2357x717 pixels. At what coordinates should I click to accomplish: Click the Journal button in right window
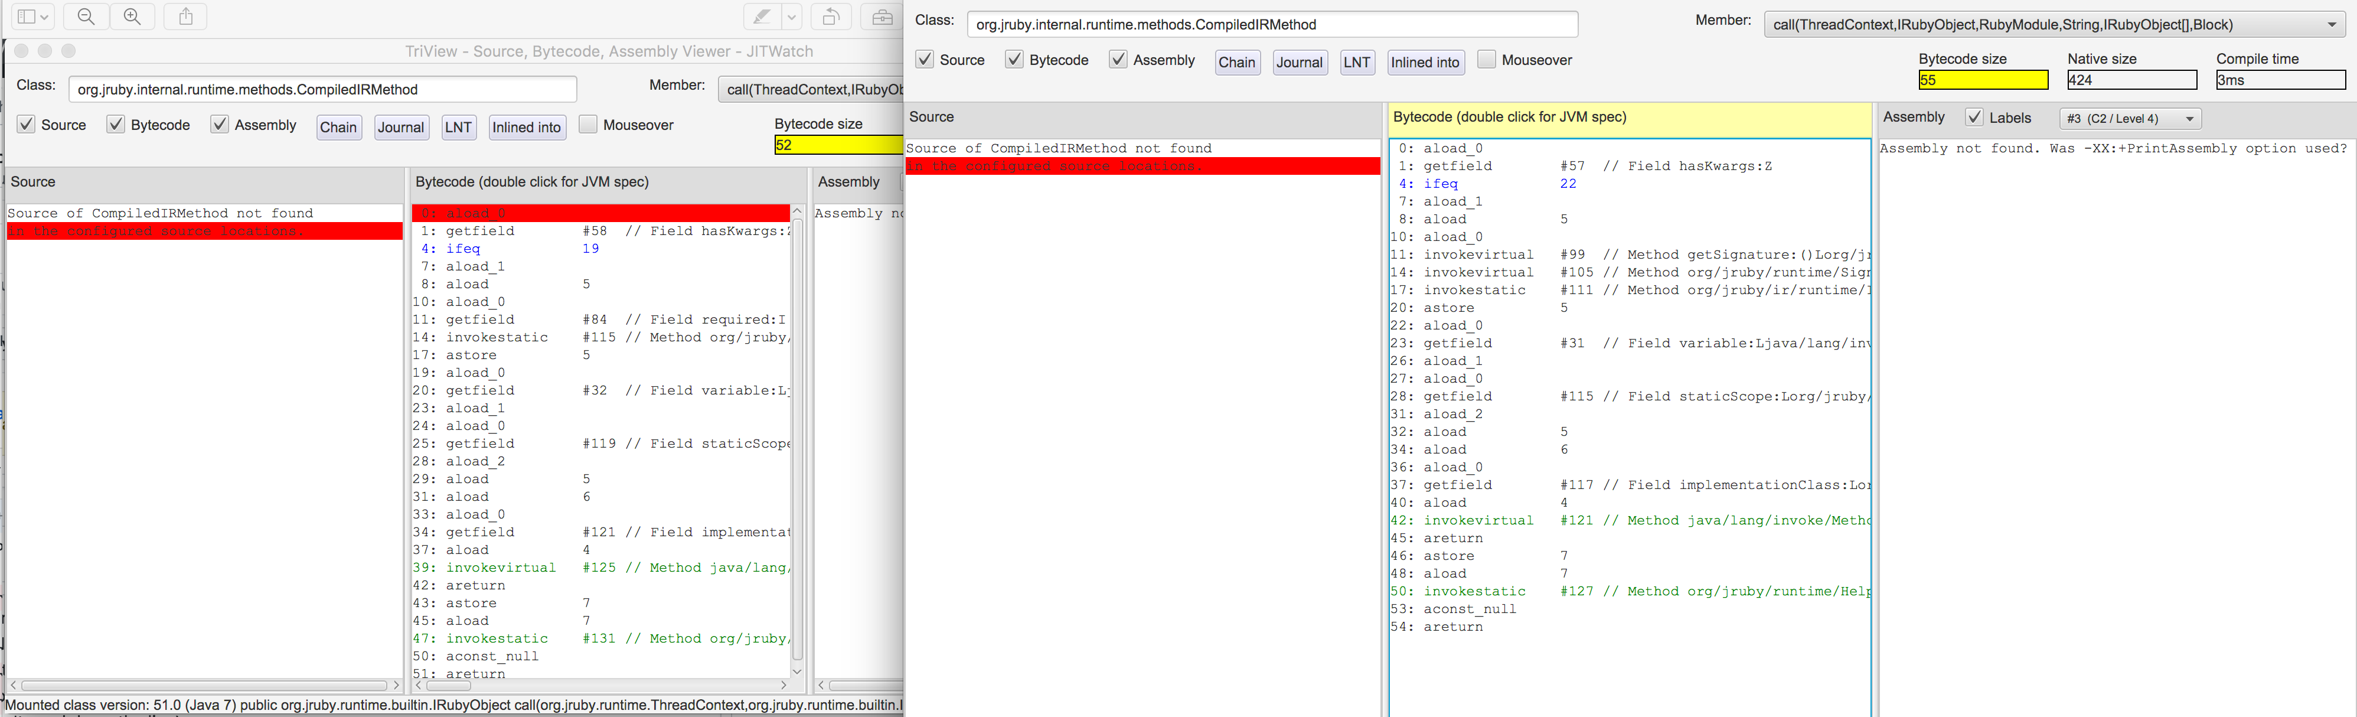click(1300, 62)
